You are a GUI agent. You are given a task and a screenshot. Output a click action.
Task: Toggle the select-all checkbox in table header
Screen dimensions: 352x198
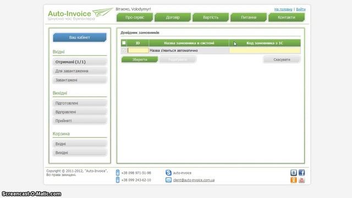point(124,43)
